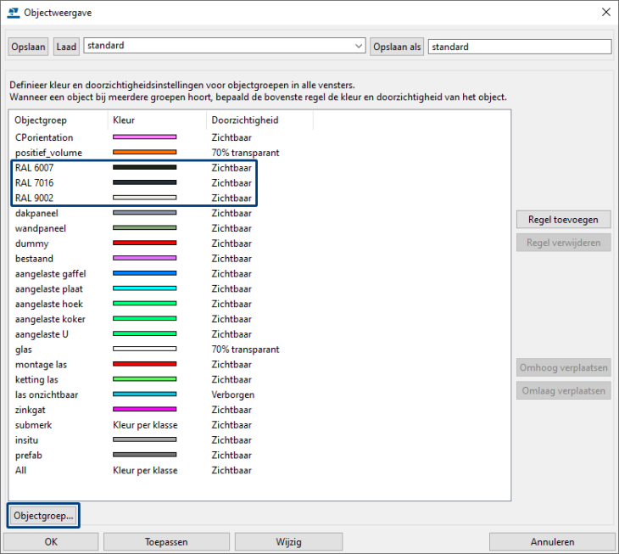Click the Kleur column header
The image size is (619, 554).
124,120
